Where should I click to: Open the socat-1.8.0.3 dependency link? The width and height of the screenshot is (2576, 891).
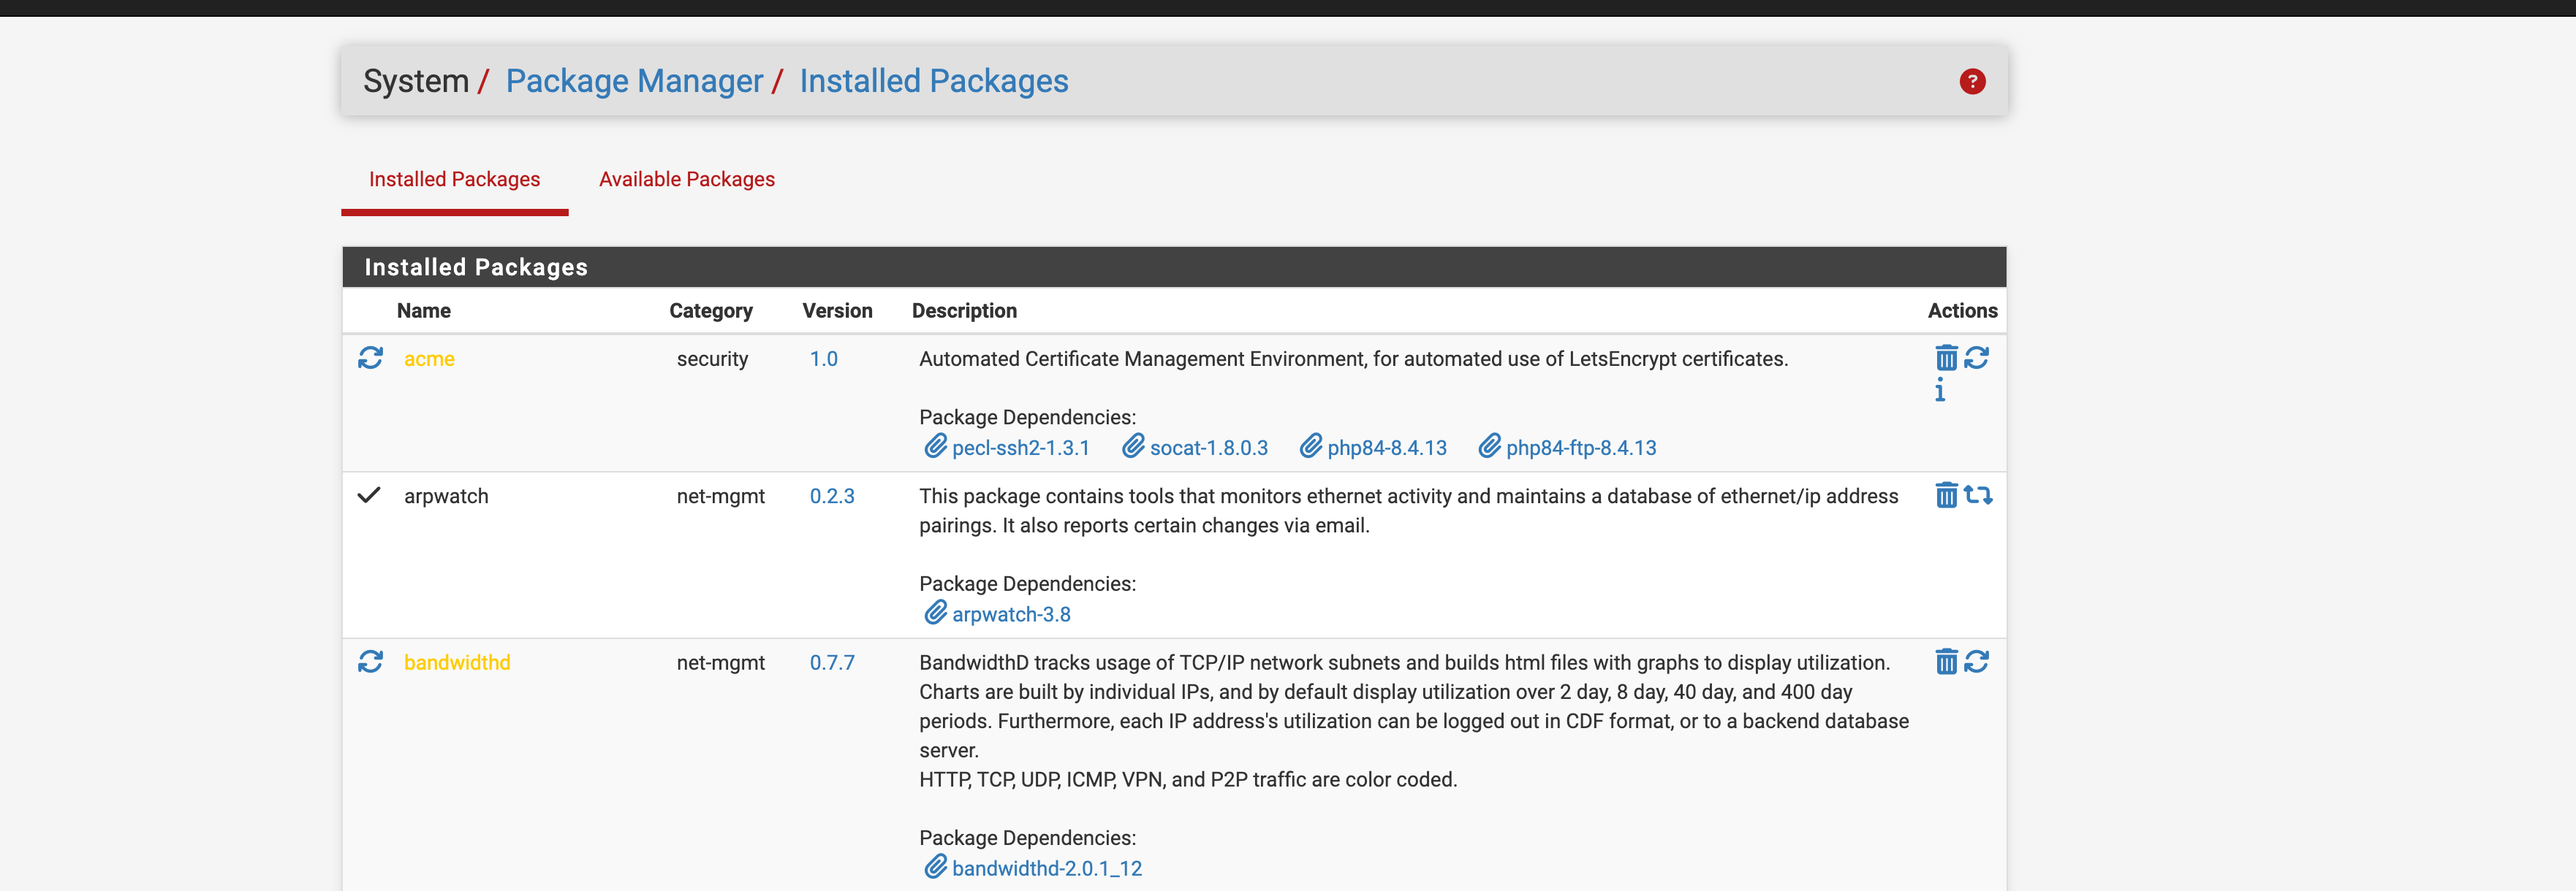click(1208, 448)
